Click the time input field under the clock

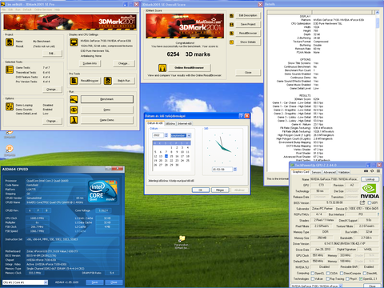click(x=222, y=170)
